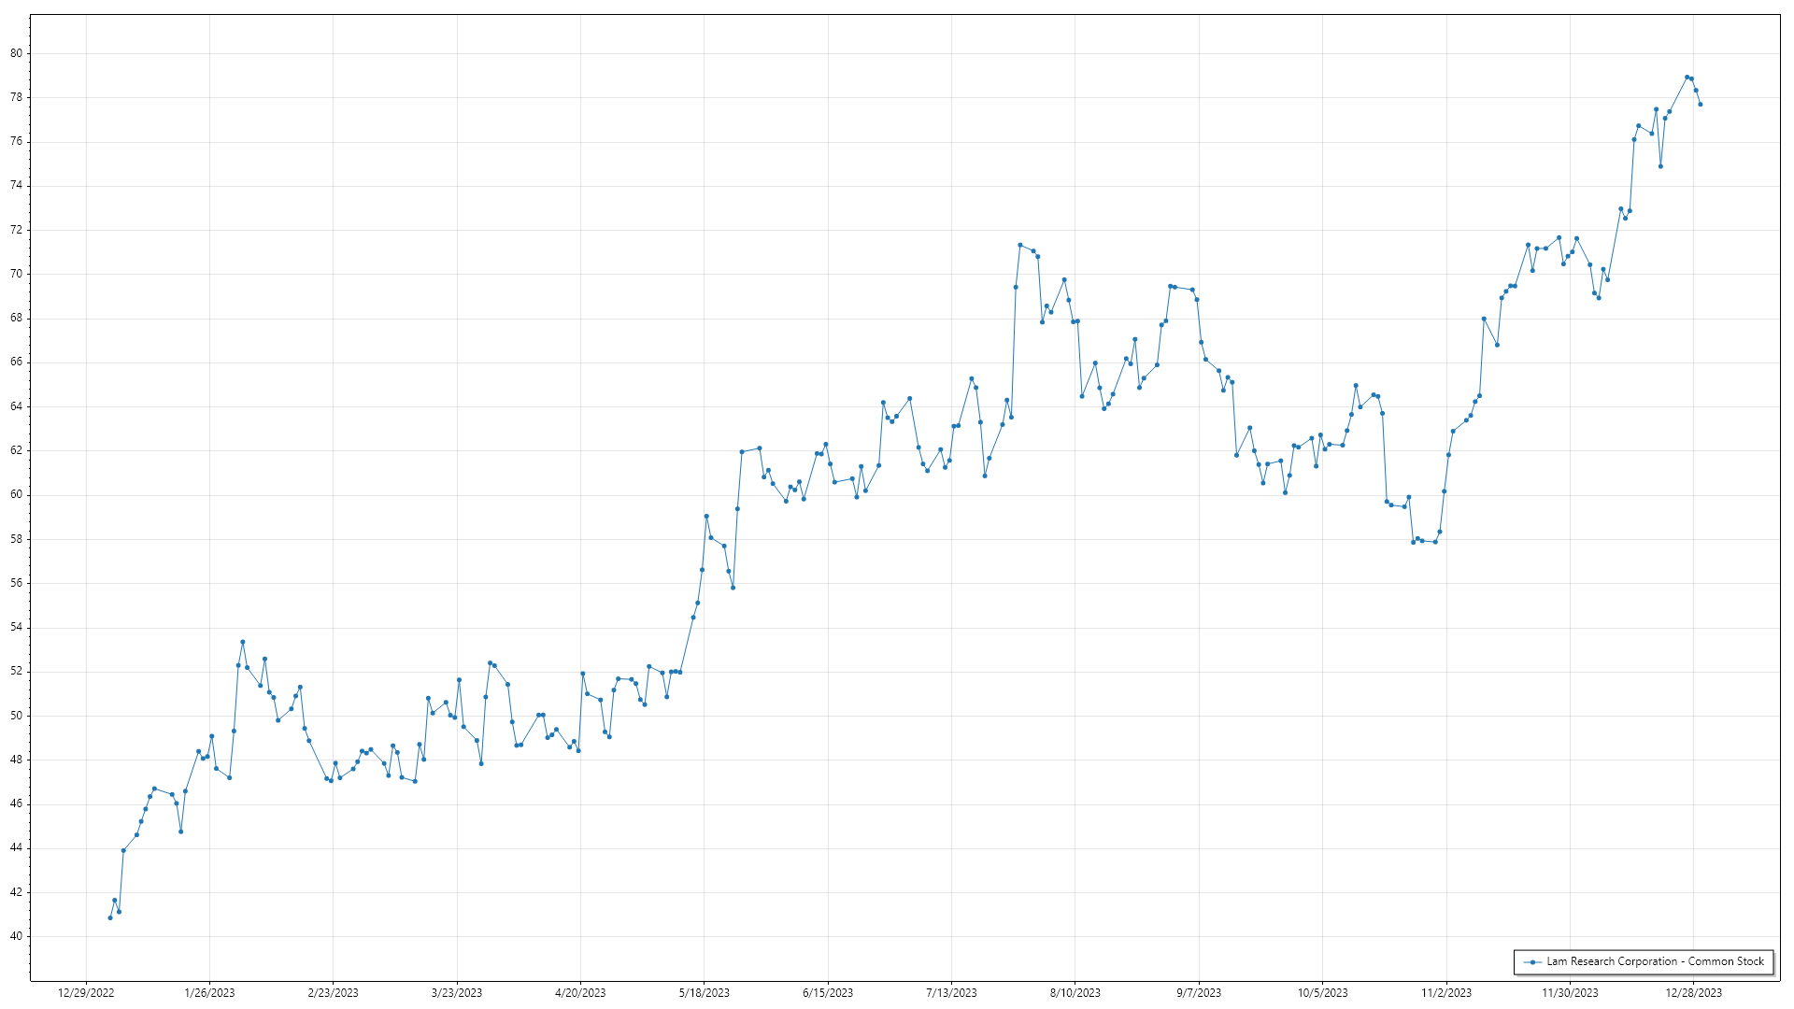Select the 70 y-axis tick label

pos(17,275)
